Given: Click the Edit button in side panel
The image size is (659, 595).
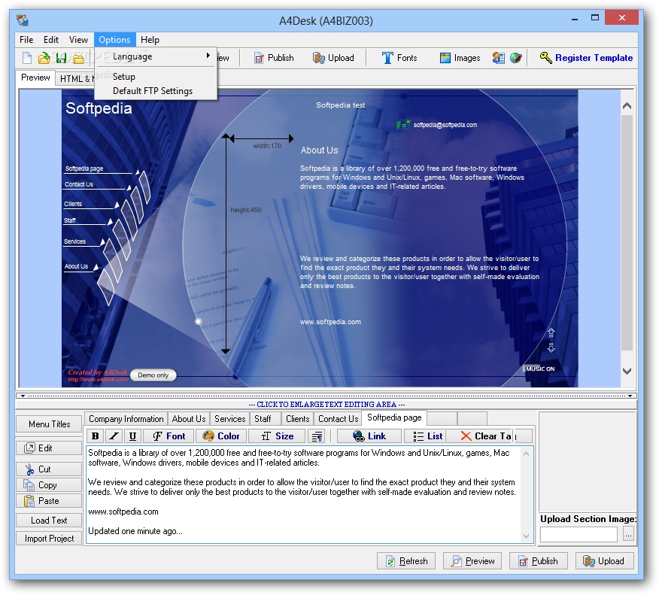Looking at the screenshot, I should pyautogui.click(x=49, y=448).
